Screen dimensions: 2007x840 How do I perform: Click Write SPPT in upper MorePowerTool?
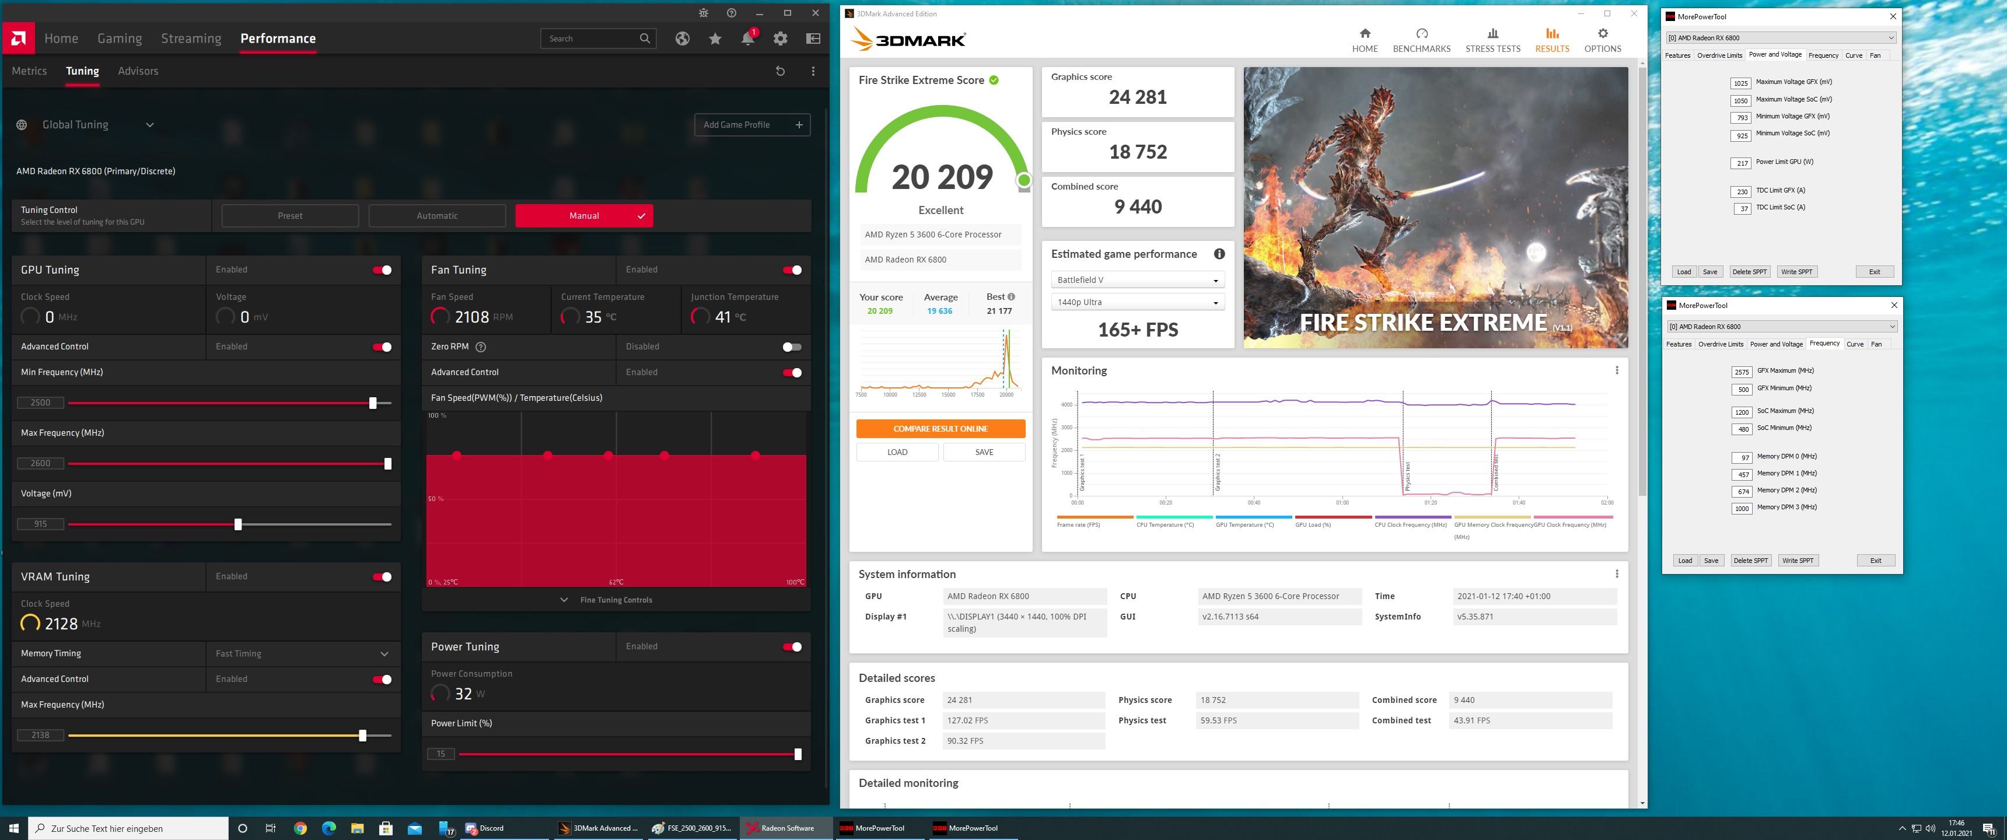click(x=1796, y=272)
